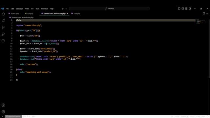Open the Source Control view
This screenshot has height=118, width=210.
tap(3, 28)
